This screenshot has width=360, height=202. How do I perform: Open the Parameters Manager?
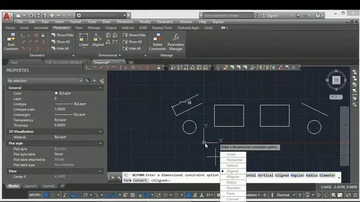coord(176,42)
